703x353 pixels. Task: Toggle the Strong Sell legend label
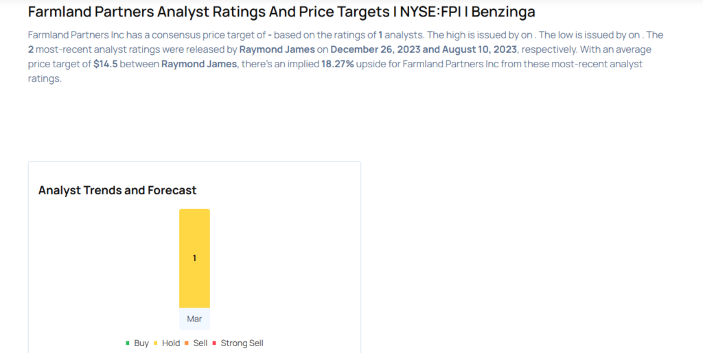click(242, 343)
